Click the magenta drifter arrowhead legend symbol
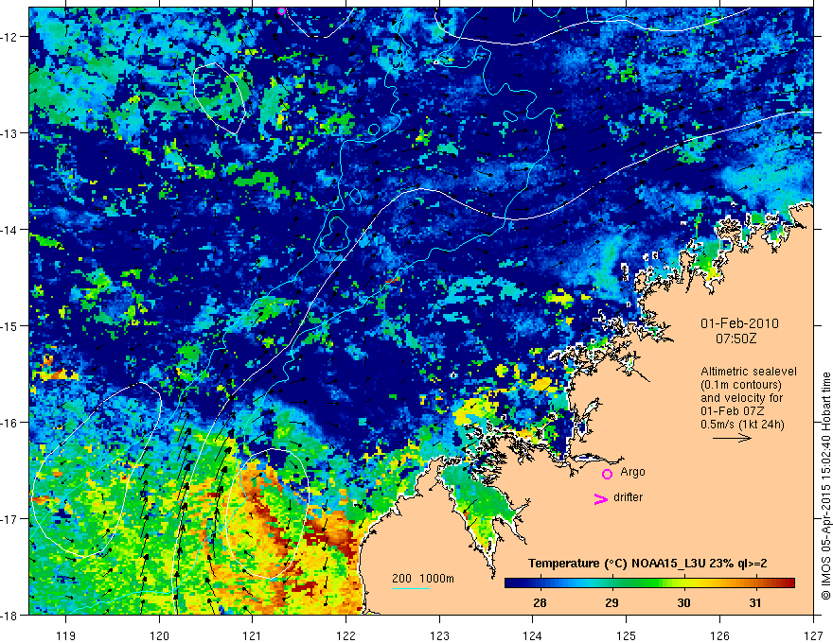Viewport: 833px width, 643px height. [600, 498]
